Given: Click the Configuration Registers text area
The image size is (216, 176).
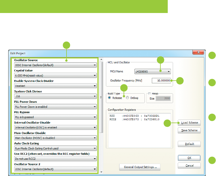Looking at the screenshot, I should (139, 130).
